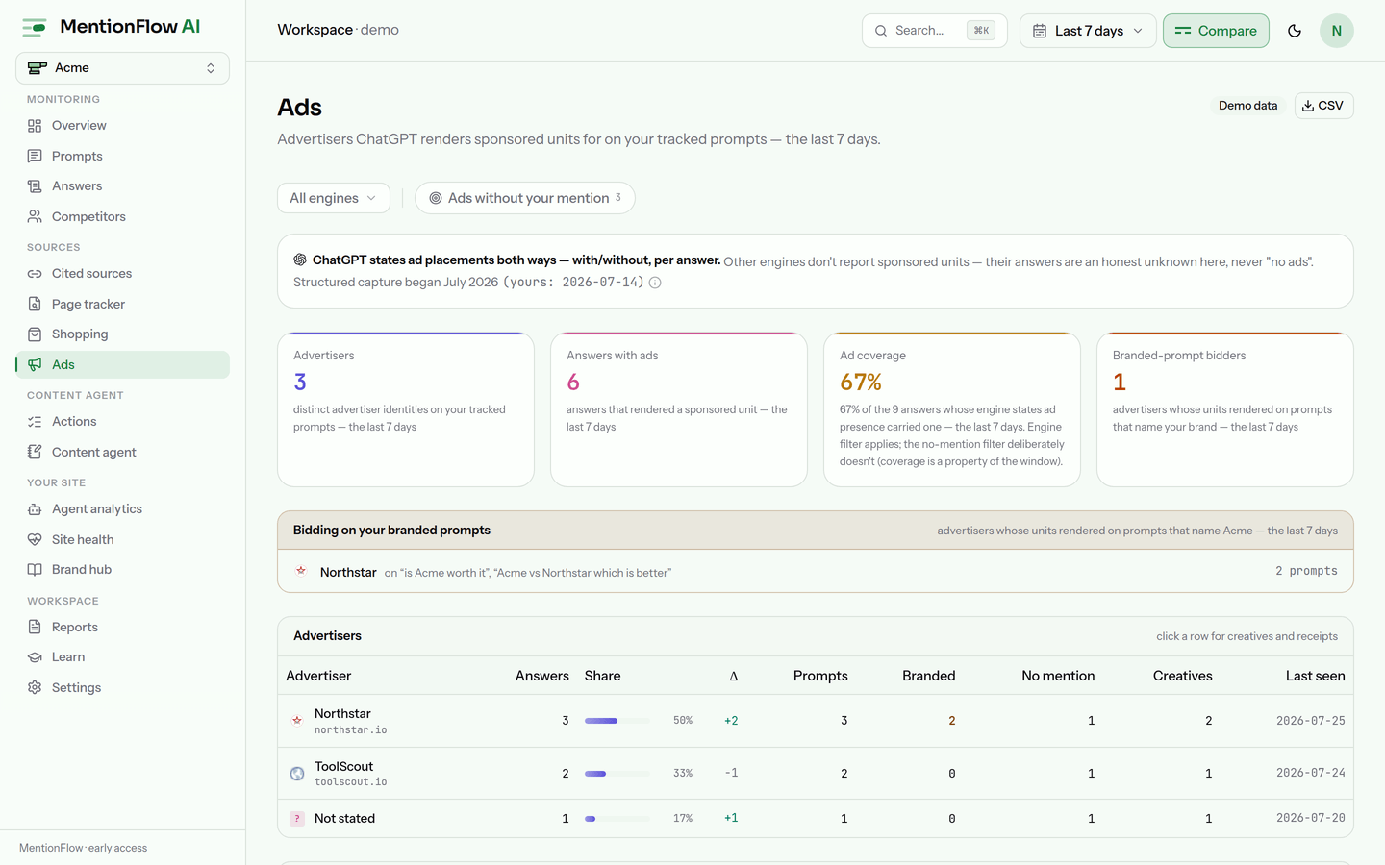The image size is (1385, 865).
Task: Go to Overview in sidebar
Action: pos(122,126)
